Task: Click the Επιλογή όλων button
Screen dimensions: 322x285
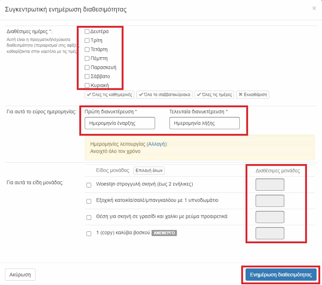Action: point(149,171)
